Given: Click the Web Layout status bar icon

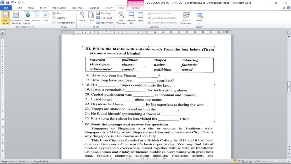Looking at the screenshot, I should pyautogui.click(x=243, y=161).
